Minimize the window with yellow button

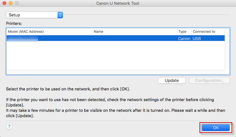pos(11,3)
